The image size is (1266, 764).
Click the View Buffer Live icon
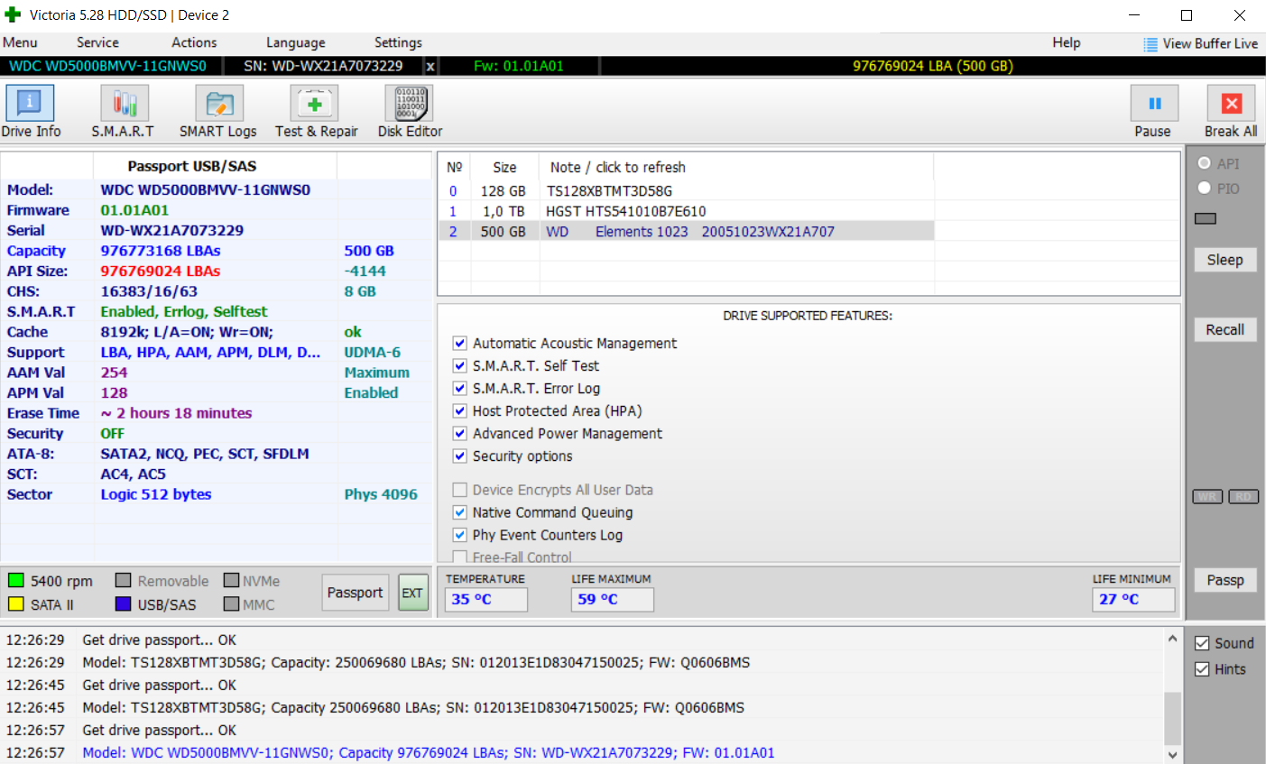click(x=1150, y=44)
